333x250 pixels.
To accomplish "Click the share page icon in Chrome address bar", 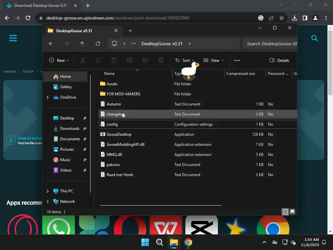I will pos(271,18).
